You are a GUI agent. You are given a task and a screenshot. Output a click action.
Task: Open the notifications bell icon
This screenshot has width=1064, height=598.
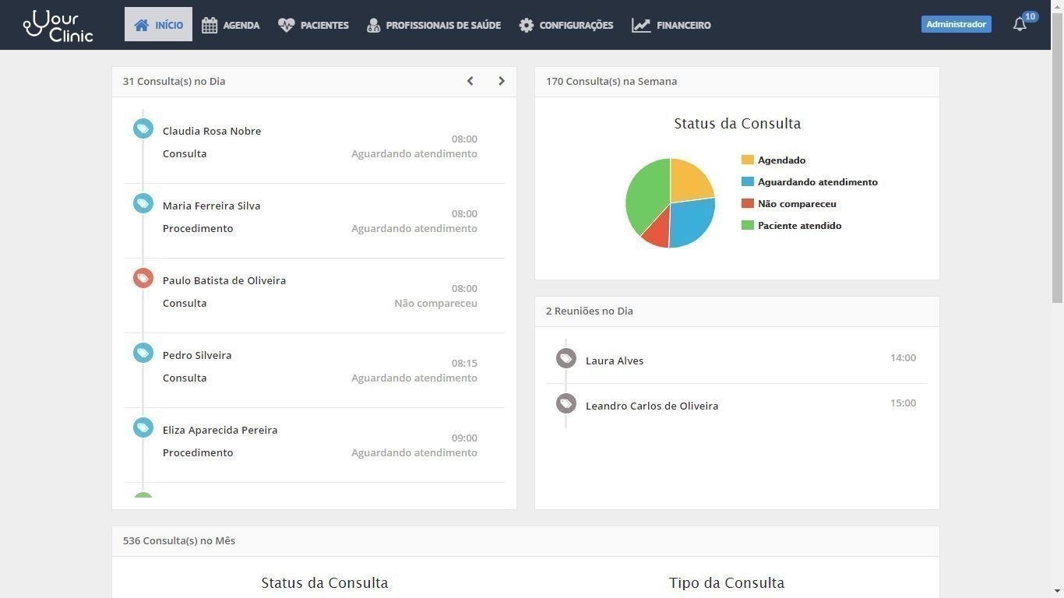(x=1020, y=25)
